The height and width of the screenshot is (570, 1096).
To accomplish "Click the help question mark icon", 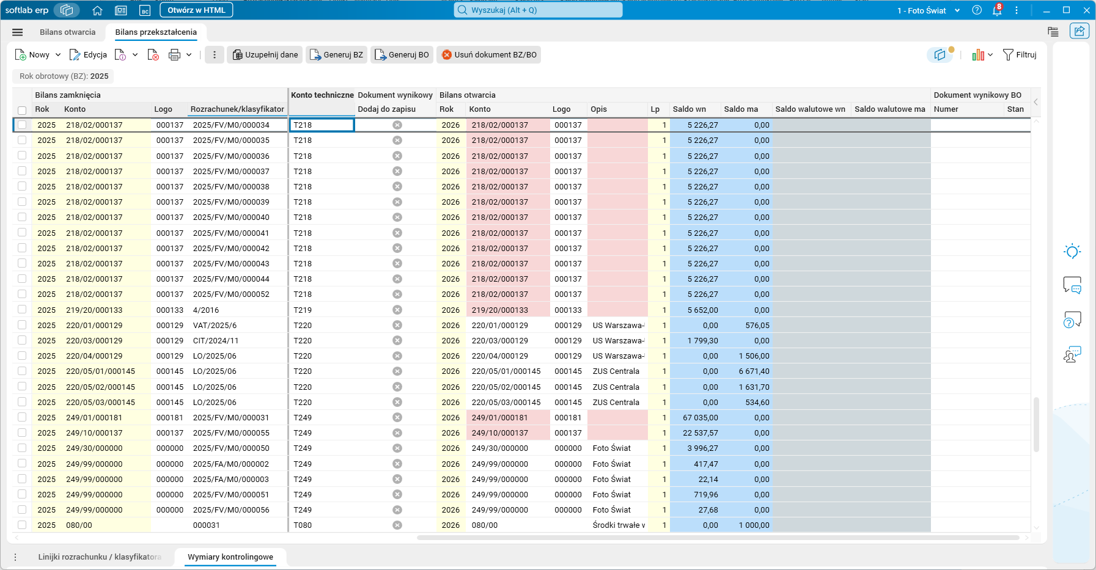I will coord(977,10).
